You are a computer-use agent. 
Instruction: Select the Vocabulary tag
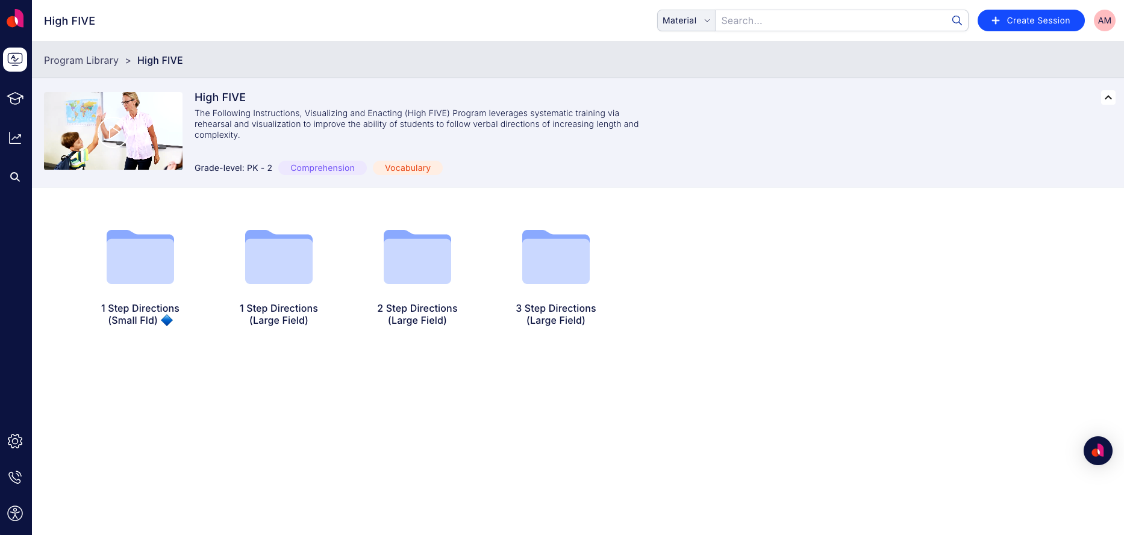[x=408, y=168]
